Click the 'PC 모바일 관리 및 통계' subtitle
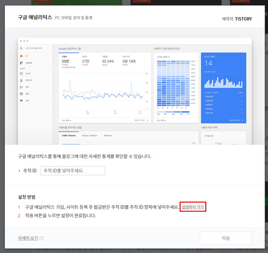 (73, 18)
